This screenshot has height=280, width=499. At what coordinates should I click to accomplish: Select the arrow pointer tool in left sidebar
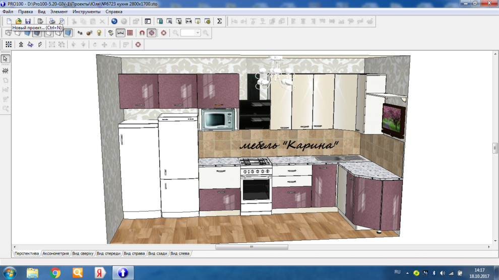click(6, 59)
